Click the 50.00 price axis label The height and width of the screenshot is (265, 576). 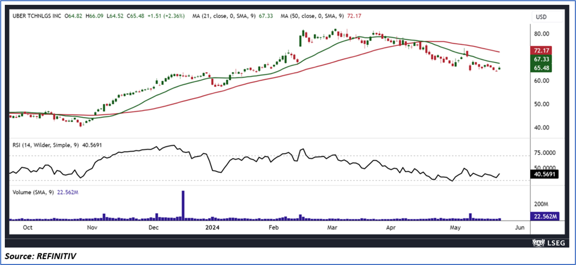click(x=542, y=104)
